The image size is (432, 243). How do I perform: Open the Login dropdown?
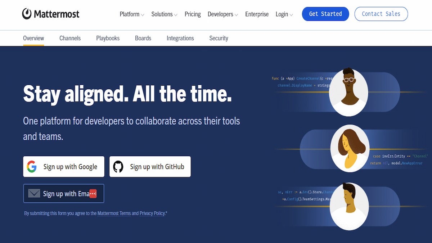click(x=284, y=14)
